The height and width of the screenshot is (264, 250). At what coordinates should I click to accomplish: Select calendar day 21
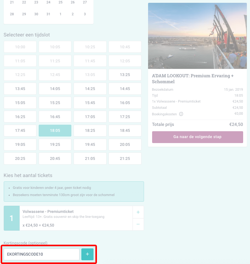pos(12,2)
